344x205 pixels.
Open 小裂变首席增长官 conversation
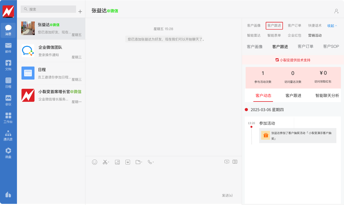click(x=51, y=95)
